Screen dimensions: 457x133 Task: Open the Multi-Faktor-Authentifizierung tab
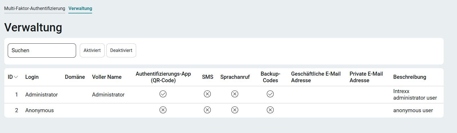(35, 9)
